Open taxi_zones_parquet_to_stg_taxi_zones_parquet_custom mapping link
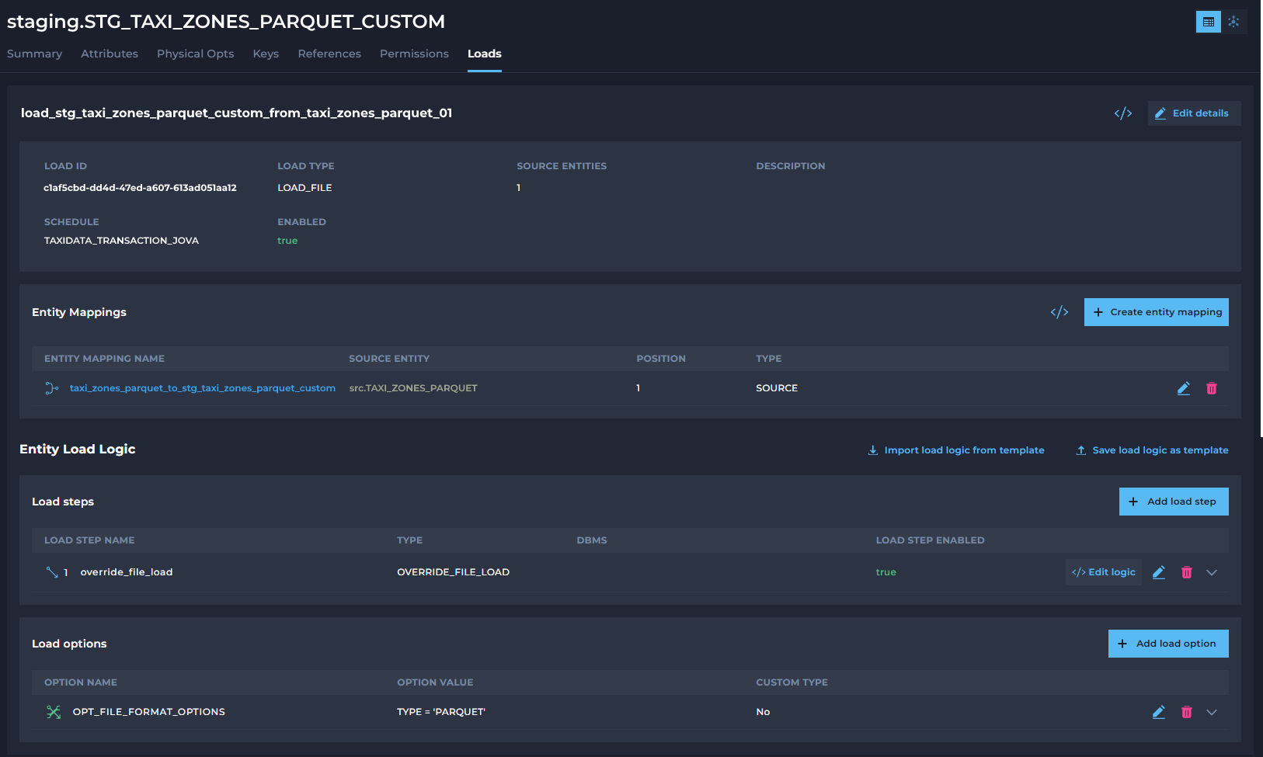The image size is (1263, 757). point(203,388)
